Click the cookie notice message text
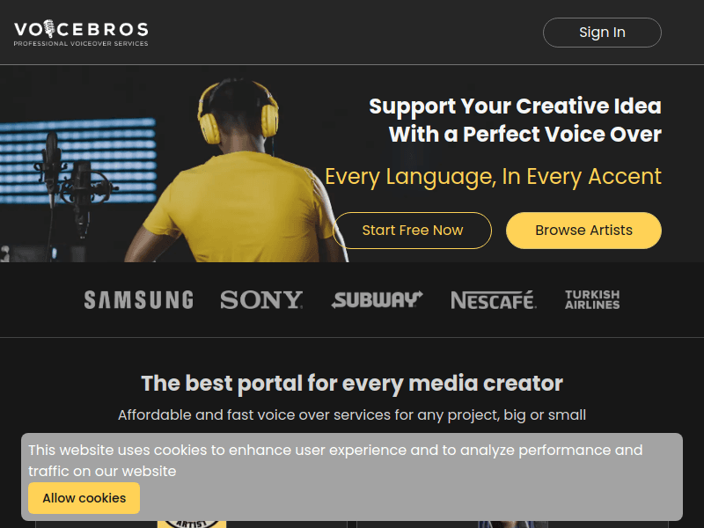 tap(335, 460)
